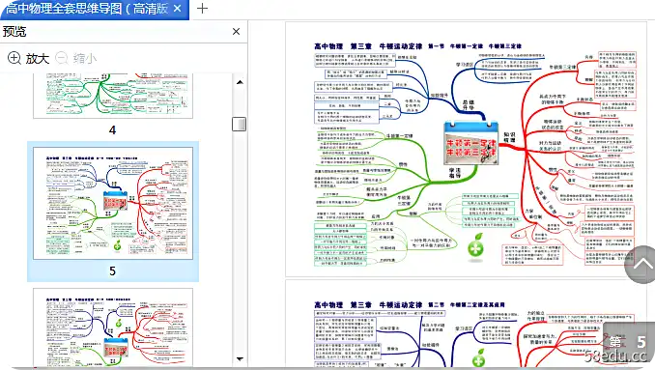The height and width of the screenshot is (370, 655).
Task: Click the page number label 4
Action: click(112, 130)
